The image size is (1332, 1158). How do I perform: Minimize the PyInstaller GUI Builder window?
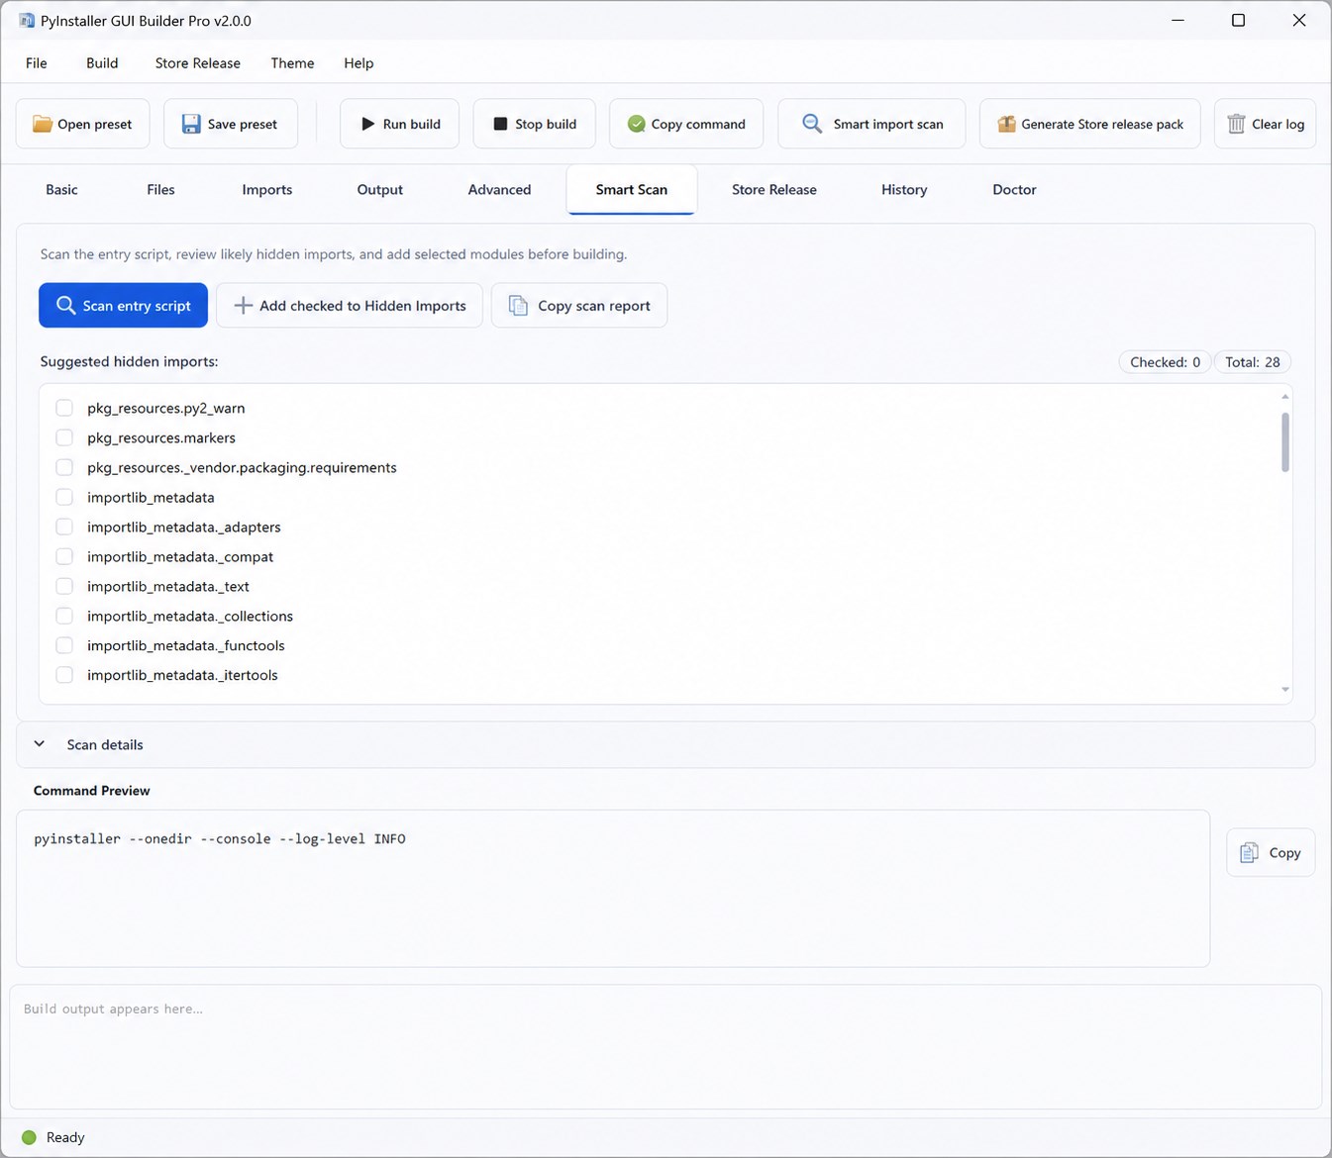tap(1178, 20)
